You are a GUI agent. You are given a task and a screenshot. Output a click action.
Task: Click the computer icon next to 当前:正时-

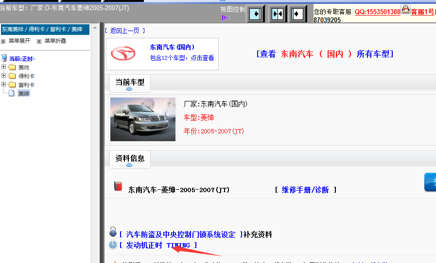coord(4,58)
